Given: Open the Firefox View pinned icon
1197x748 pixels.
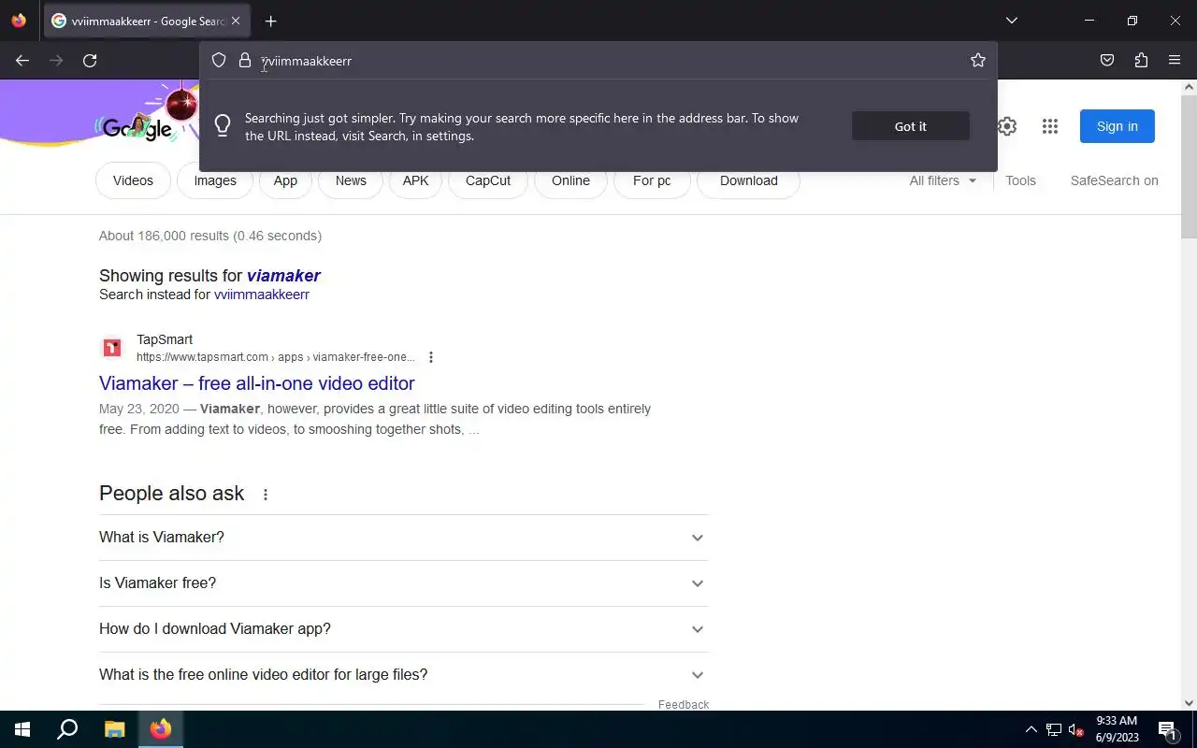Looking at the screenshot, I should point(19,21).
